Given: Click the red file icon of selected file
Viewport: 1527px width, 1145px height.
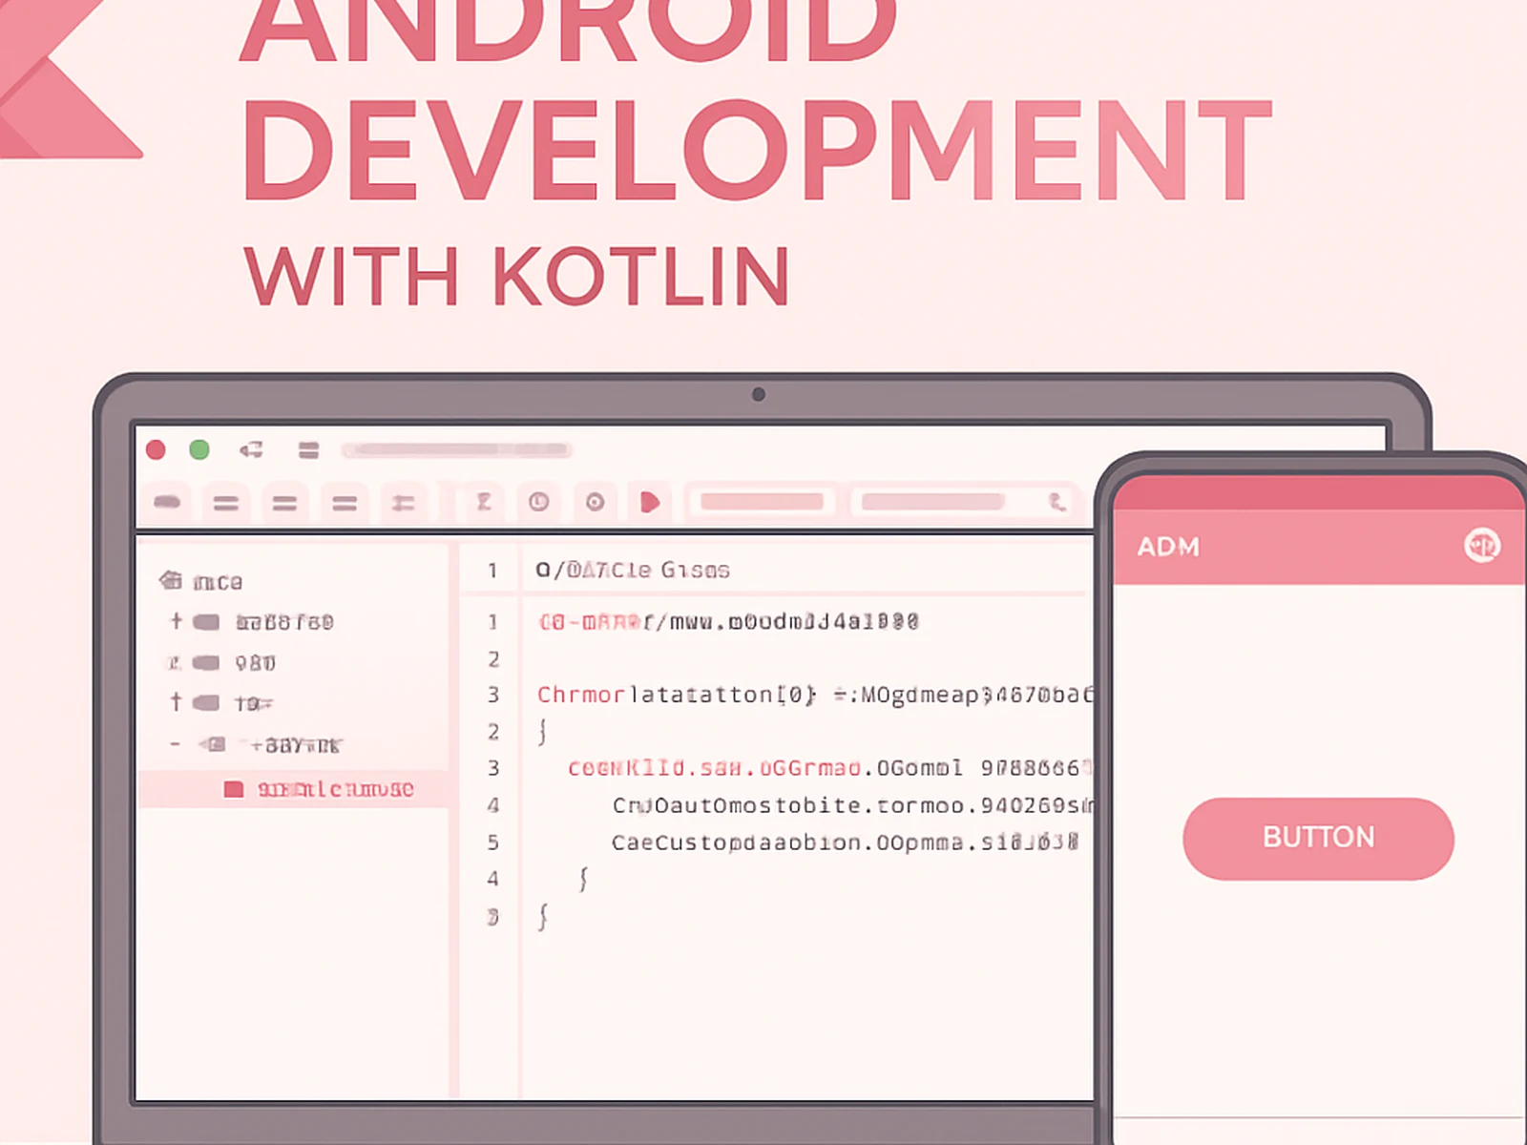Looking at the screenshot, I should tap(234, 790).
